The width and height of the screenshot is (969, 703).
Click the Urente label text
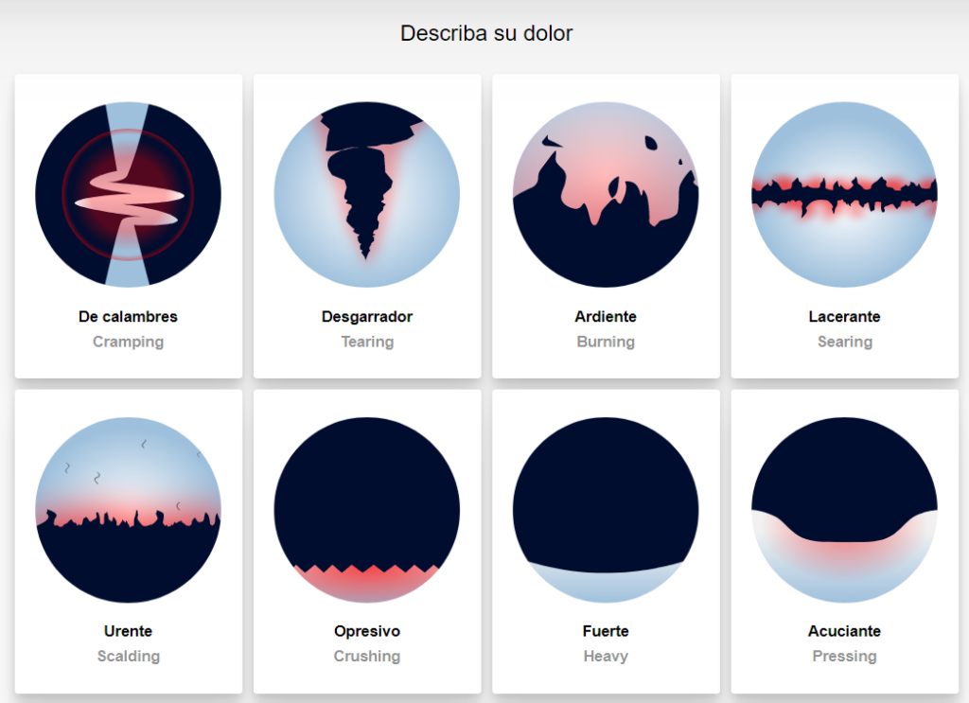click(x=128, y=631)
